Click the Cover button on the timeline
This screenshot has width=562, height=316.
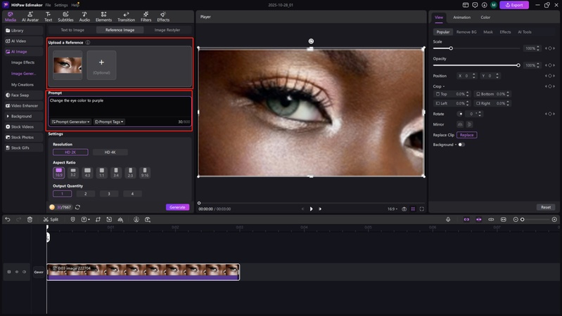pos(39,272)
